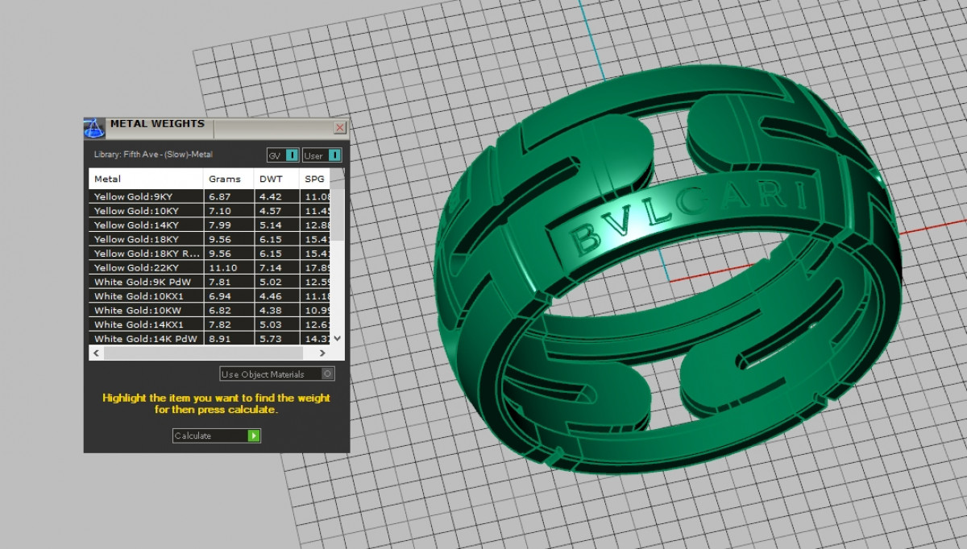Enable Use Object Materials option

tap(326, 374)
